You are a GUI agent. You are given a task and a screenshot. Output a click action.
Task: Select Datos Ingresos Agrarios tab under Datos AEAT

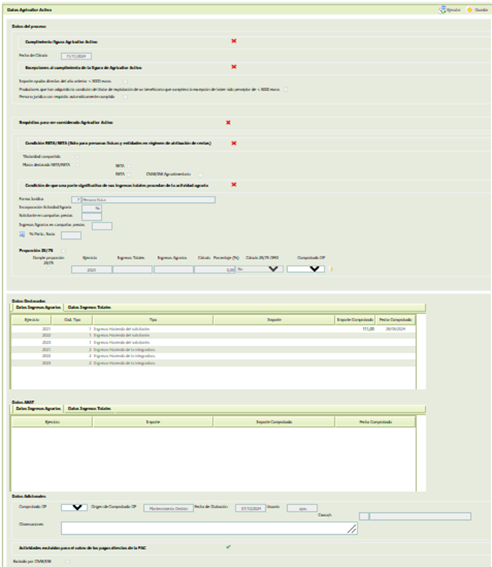[x=38, y=409]
